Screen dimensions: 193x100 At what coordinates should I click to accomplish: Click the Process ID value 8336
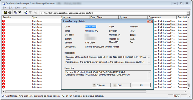pyautogui.click(x=132, y=39)
